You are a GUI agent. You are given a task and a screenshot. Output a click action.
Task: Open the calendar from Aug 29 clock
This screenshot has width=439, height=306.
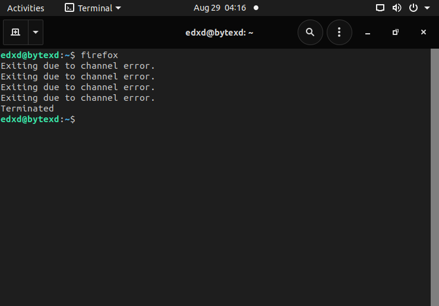tap(220, 8)
